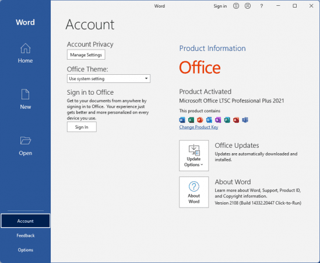Open the Update Options menu button
The height and width of the screenshot is (263, 320).
[194, 155]
